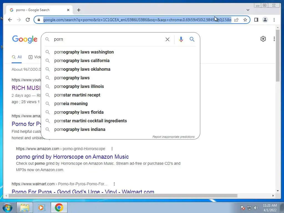The width and height of the screenshot is (284, 213).
Task: Click the browser back arrow
Action: tap(10, 20)
